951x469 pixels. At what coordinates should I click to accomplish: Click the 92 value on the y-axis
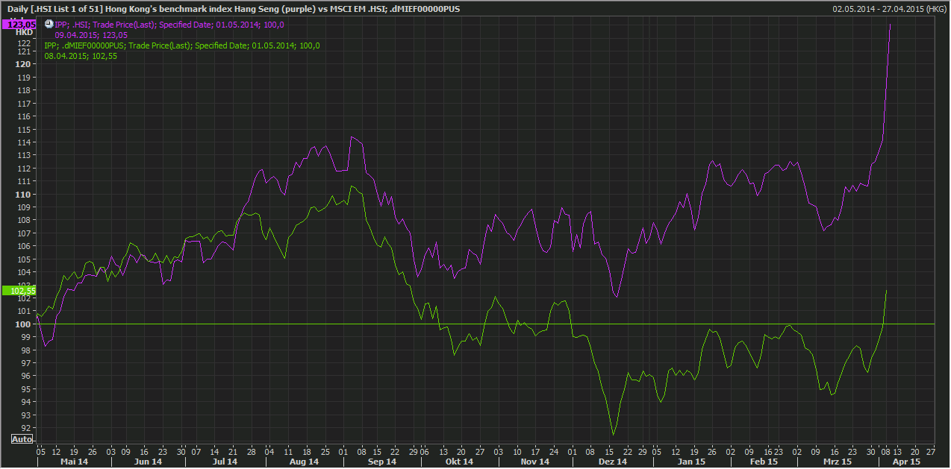[27, 428]
